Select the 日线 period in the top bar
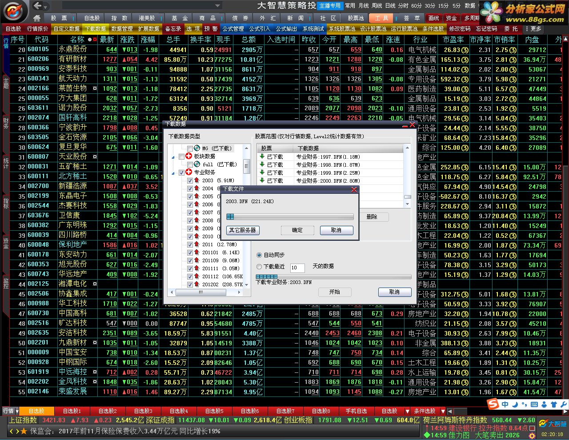The width and height of the screenshot is (569, 440). [390, 6]
